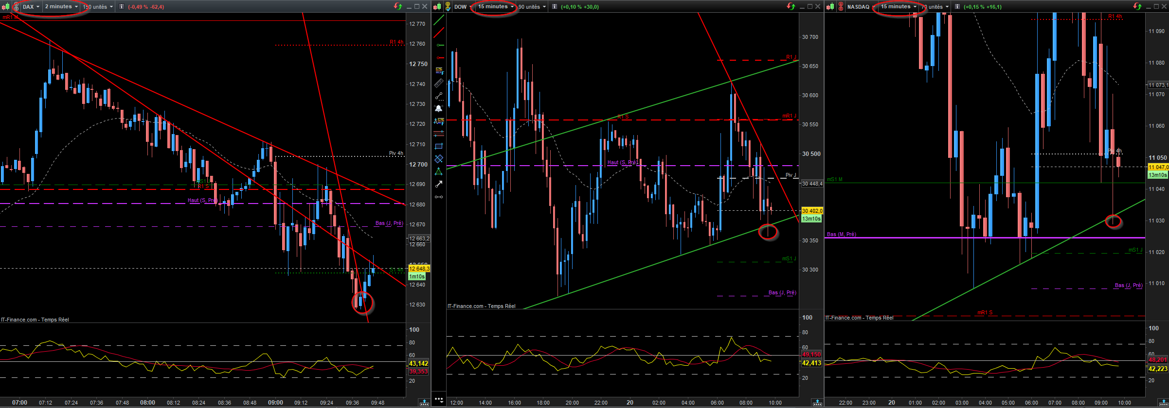Select the green trend line drawing tool
Viewport: 1169px width, 408px height.
[x=439, y=20]
